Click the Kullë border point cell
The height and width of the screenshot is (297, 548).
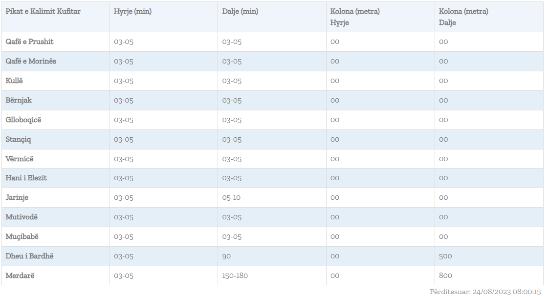pos(14,81)
